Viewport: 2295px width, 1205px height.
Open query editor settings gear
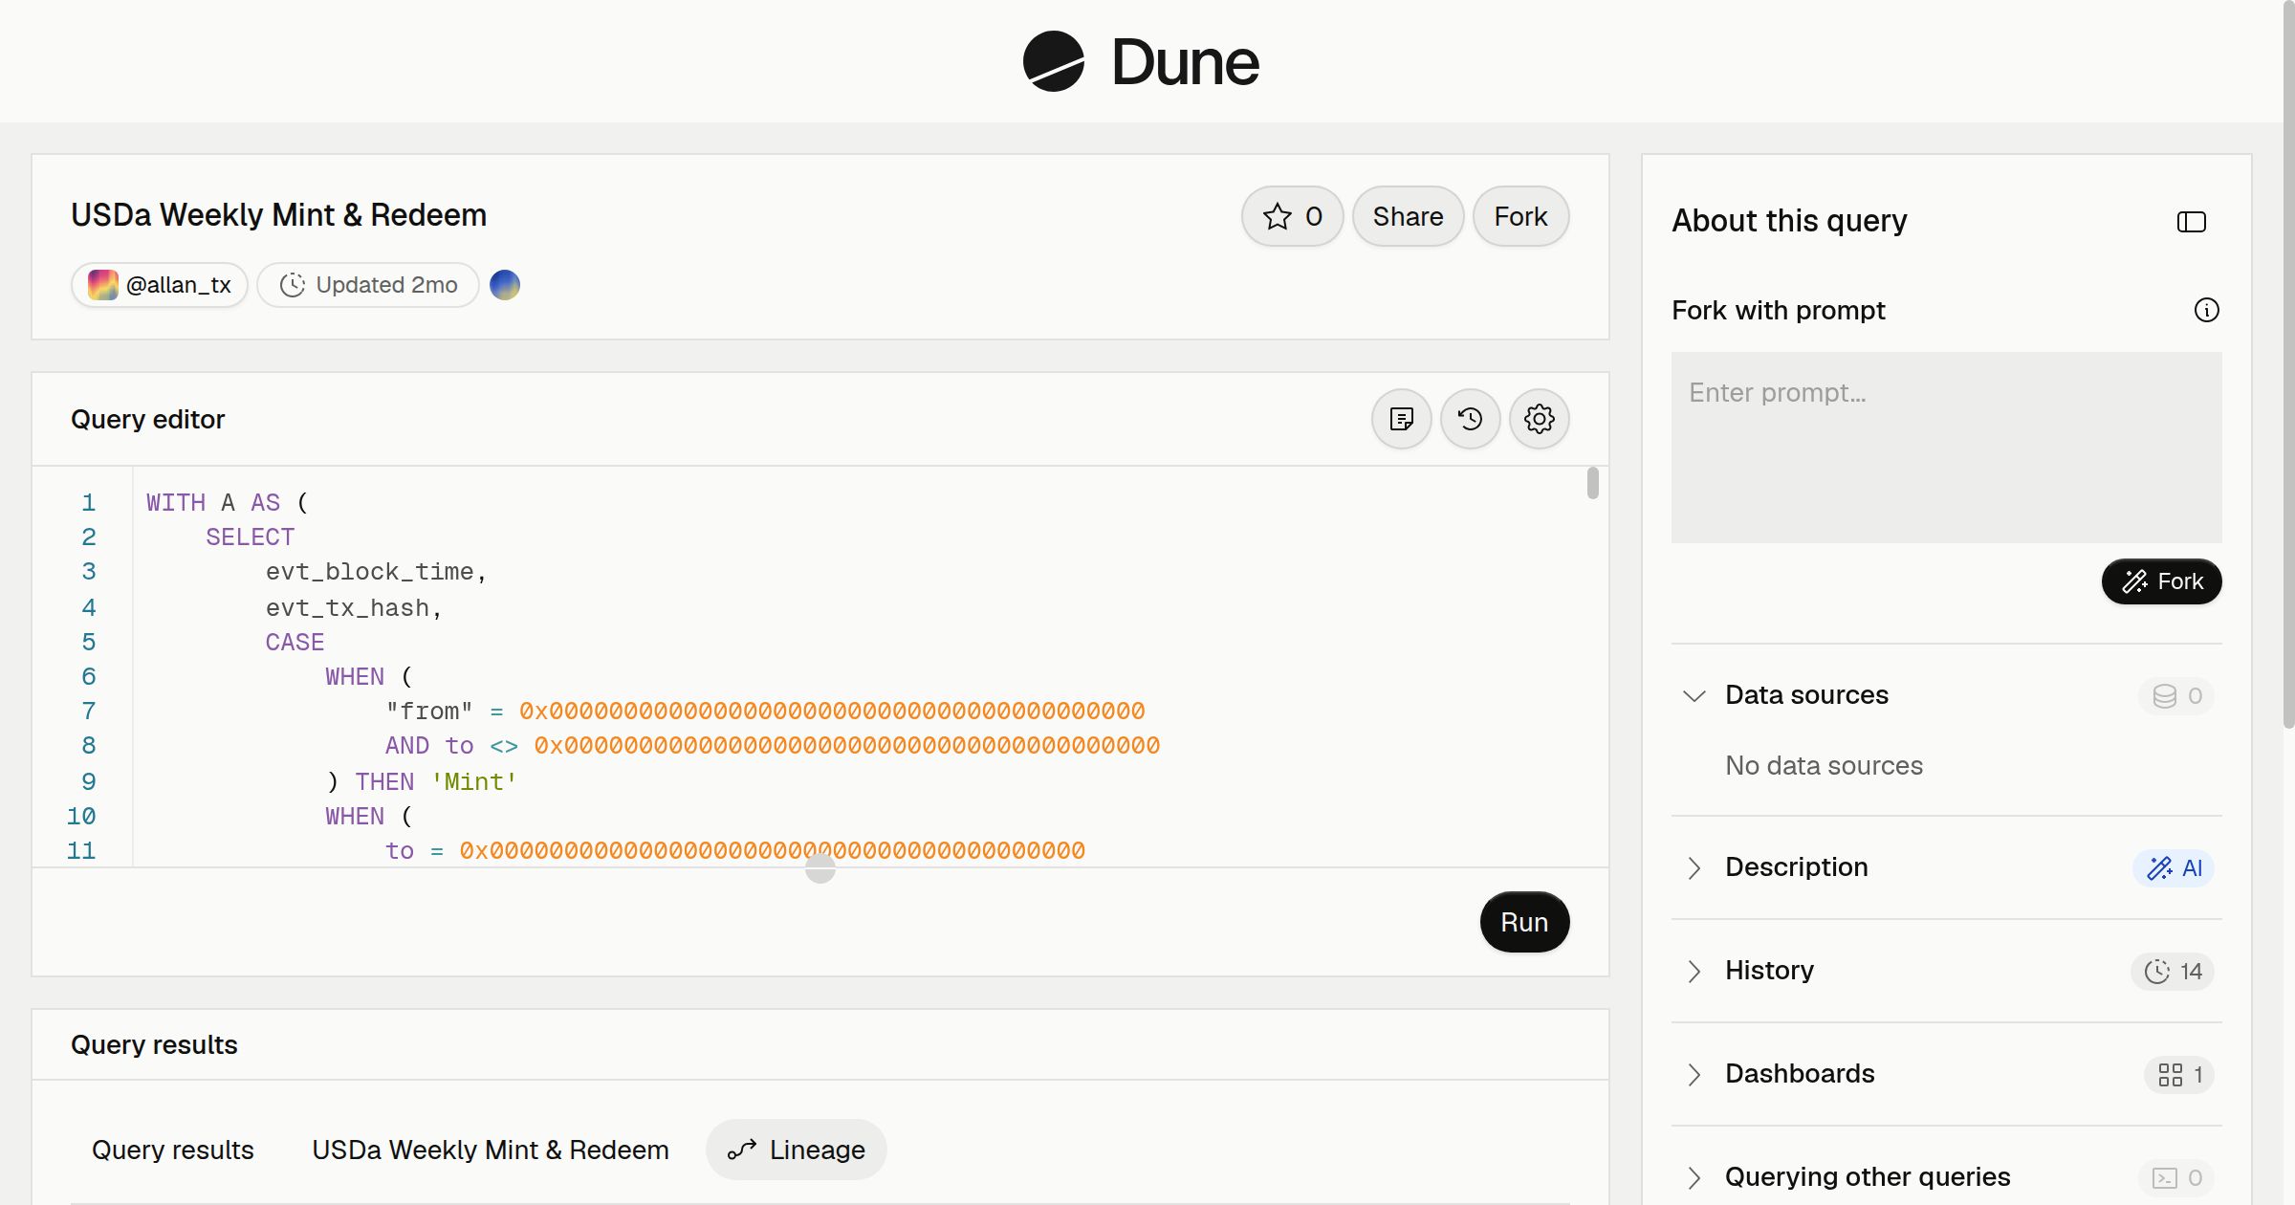coord(1540,419)
